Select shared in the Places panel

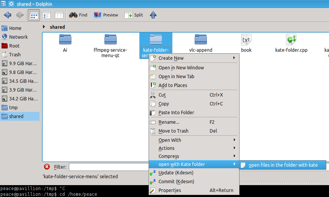tap(20, 116)
